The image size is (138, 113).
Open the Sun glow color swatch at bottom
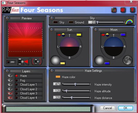(x=63, y=63)
